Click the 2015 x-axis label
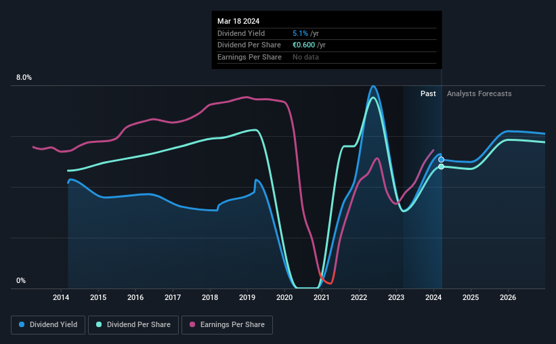 point(98,297)
